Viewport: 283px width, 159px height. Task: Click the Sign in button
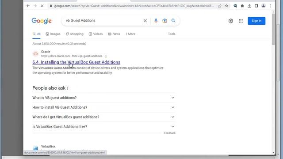[256, 21]
